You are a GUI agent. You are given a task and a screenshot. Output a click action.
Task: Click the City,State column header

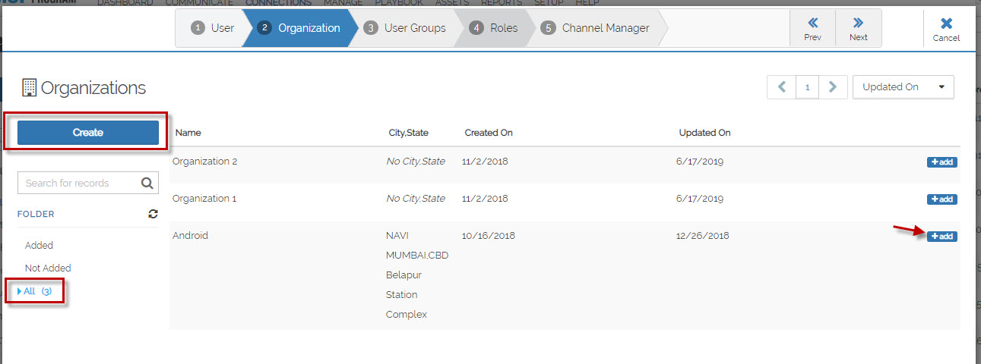(x=408, y=133)
